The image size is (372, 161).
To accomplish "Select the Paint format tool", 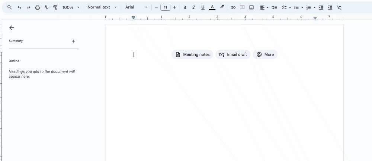I will point(55,7).
